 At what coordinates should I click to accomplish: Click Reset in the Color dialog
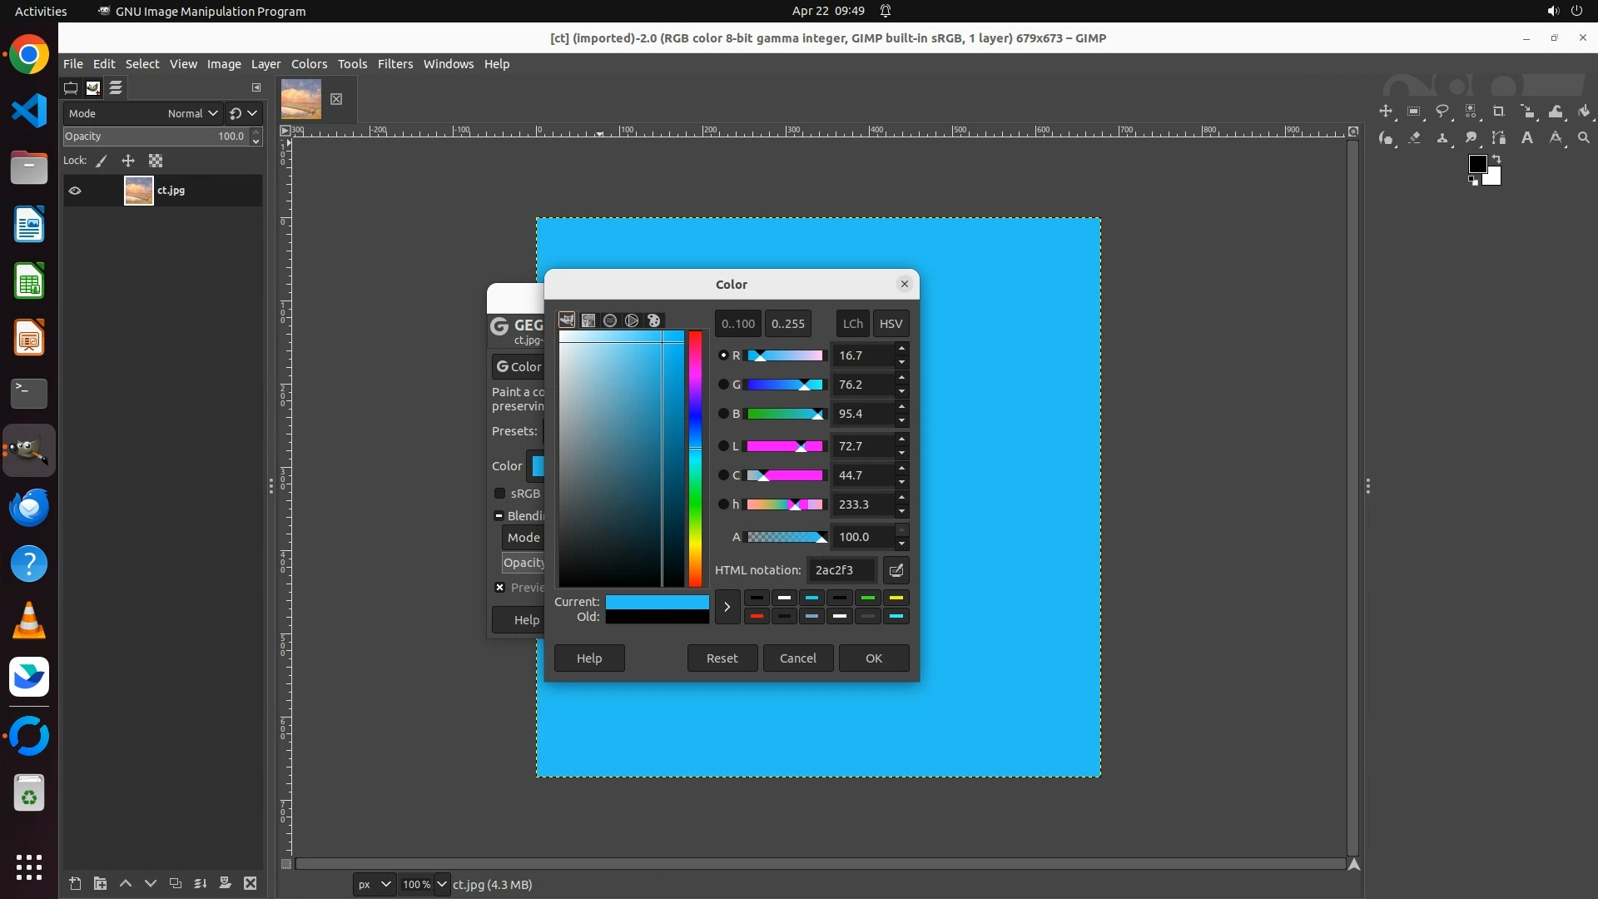tap(722, 658)
